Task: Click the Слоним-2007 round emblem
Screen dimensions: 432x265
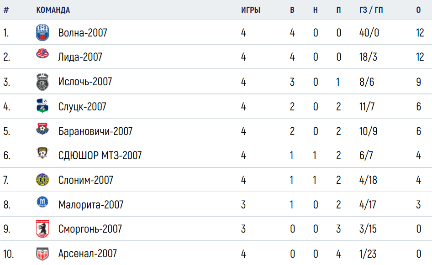Action: (x=42, y=180)
